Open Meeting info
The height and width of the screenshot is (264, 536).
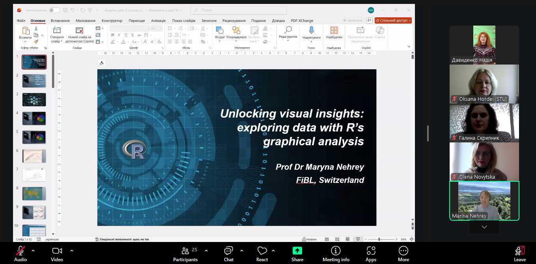336,251
